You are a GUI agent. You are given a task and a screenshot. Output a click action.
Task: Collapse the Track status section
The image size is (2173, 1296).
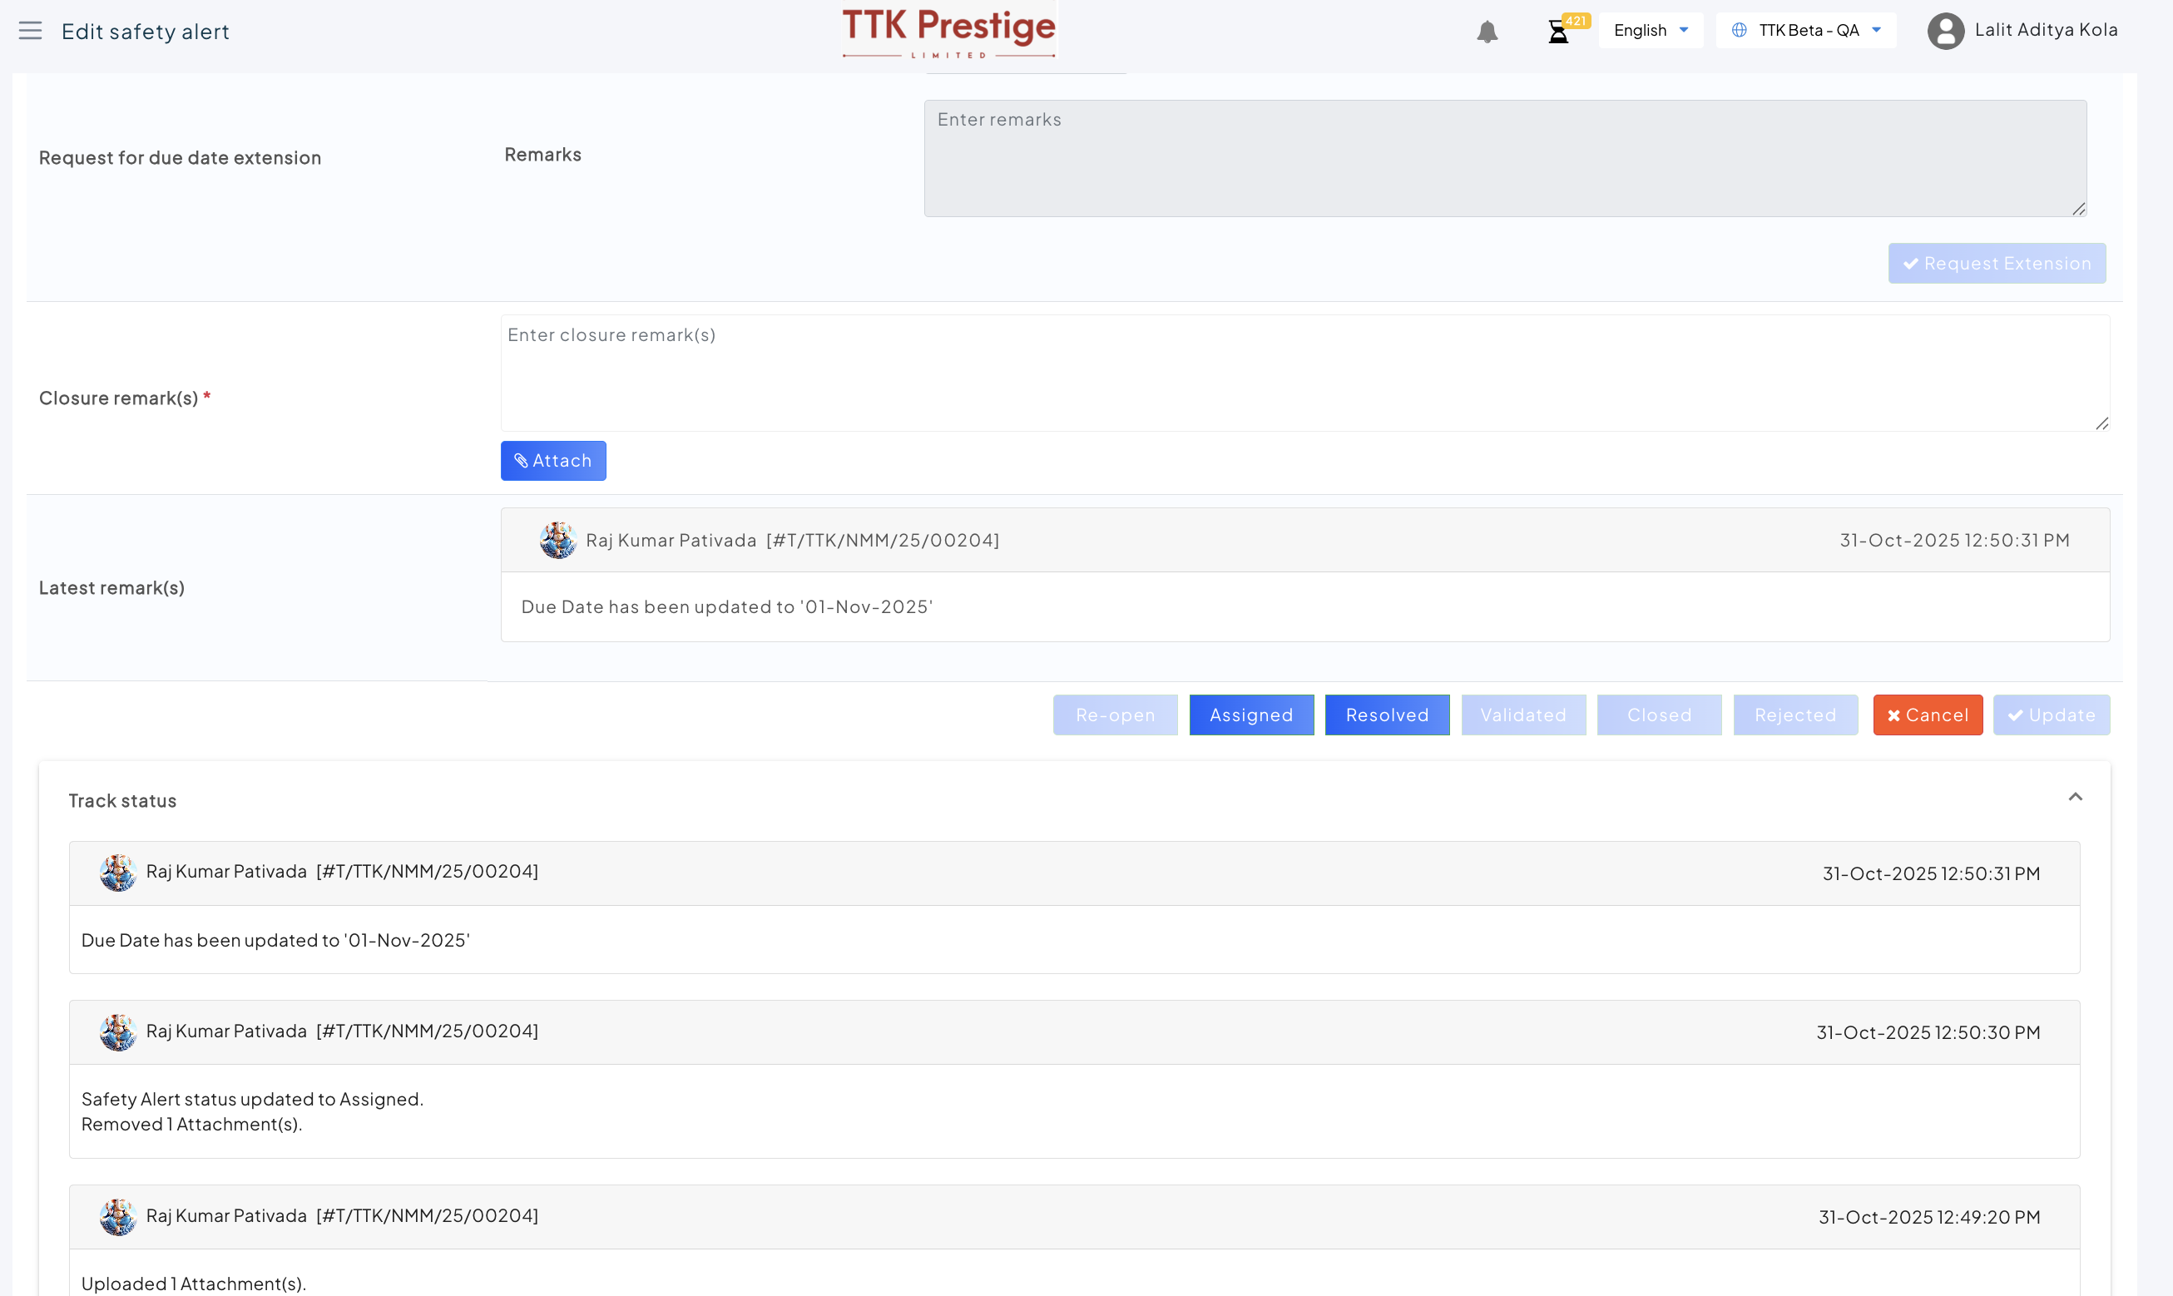point(2075,798)
